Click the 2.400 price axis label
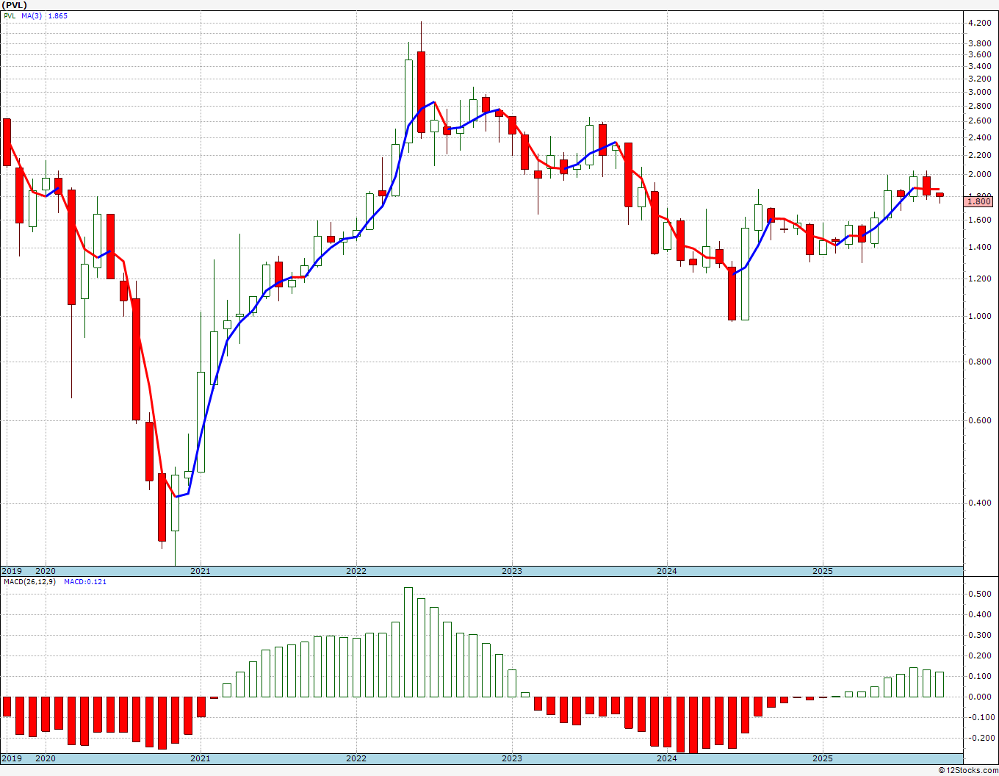This screenshot has width=999, height=776. coord(980,138)
